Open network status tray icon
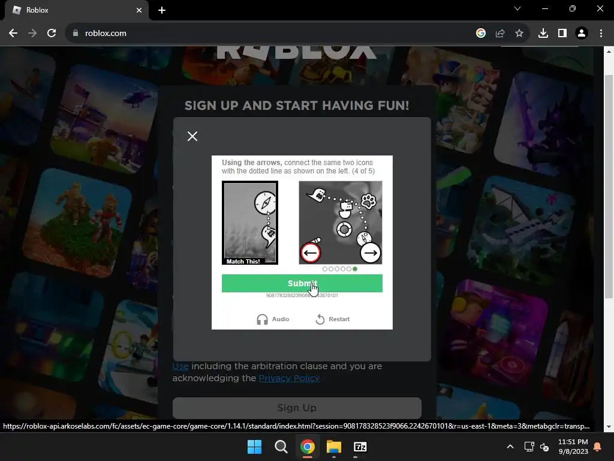The width and height of the screenshot is (614, 461). [529, 447]
